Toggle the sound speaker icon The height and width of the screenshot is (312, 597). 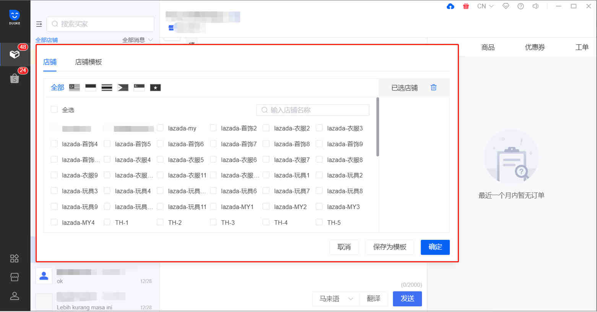[x=535, y=6]
